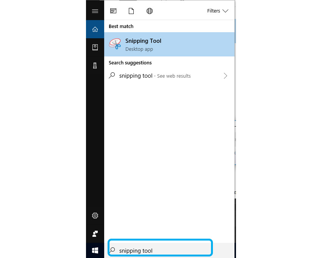Click the Snipping Tool scissors icon
The width and height of the screenshot is (322, 258).
click(x=115, y=44)
